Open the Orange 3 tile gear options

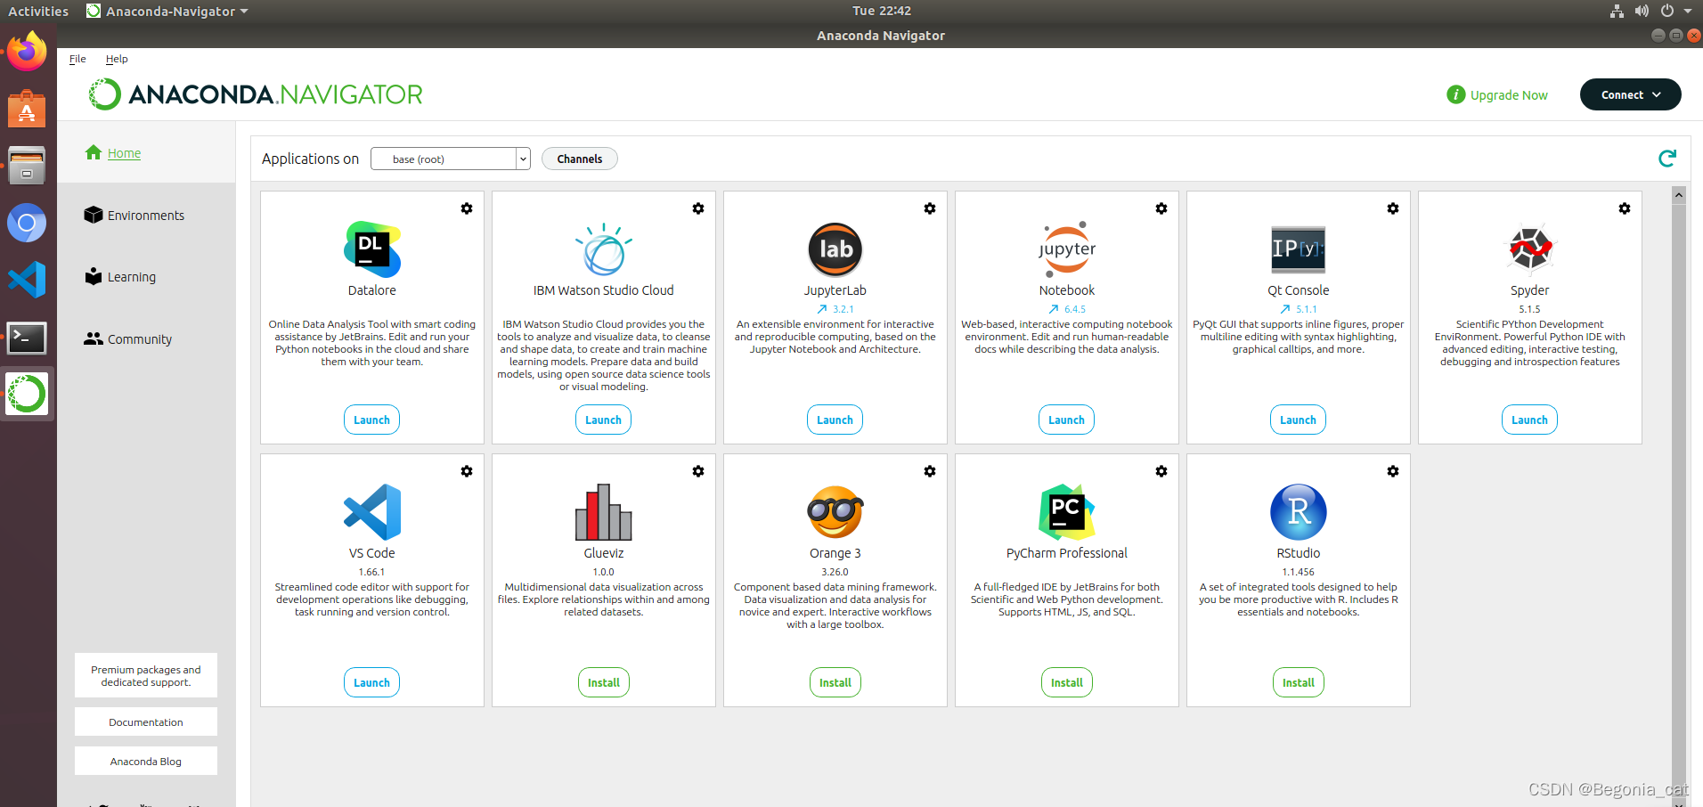(930, 471)
